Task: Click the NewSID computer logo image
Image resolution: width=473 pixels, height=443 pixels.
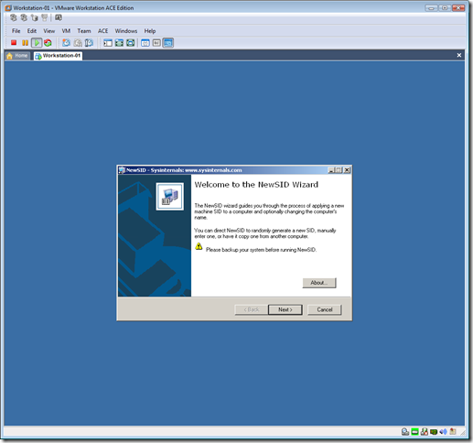Action: 170,197
